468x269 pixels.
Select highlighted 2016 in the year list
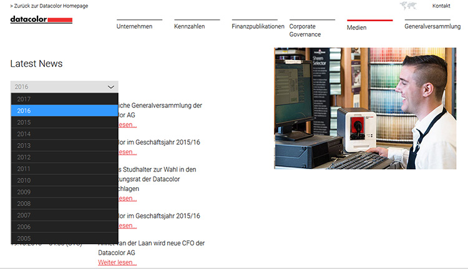point(64,110)
